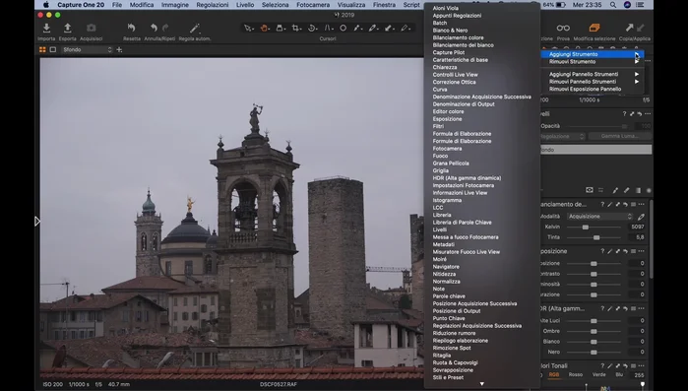This screenshot has width=688, height=391.
Task: Click the Kelvin value field 5097
Action: (638, 227)
